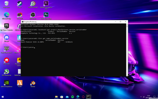Select the OBS Studio desktop icon
Image resolution: width=158 pixels, height=99 pixels.
click(33, 16)
